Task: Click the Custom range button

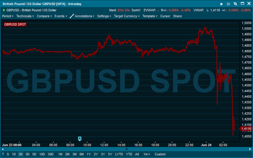Action: coord(160,154)
